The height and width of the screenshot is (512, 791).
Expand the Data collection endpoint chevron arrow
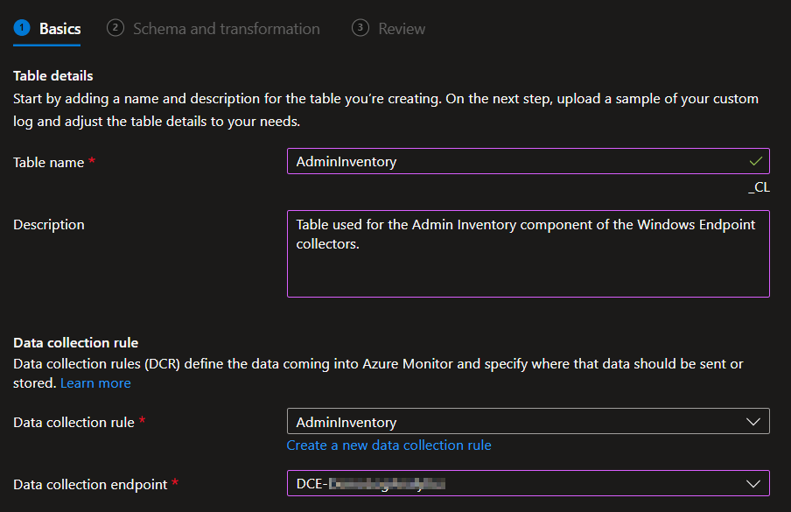tap(753, 483)
